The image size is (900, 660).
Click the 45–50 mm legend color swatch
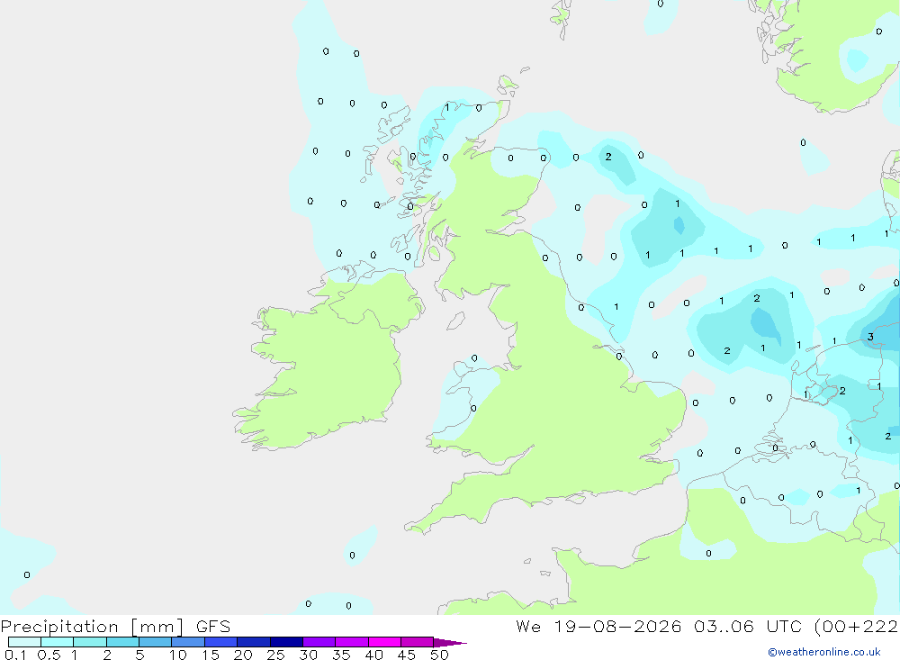click(418, 642)
